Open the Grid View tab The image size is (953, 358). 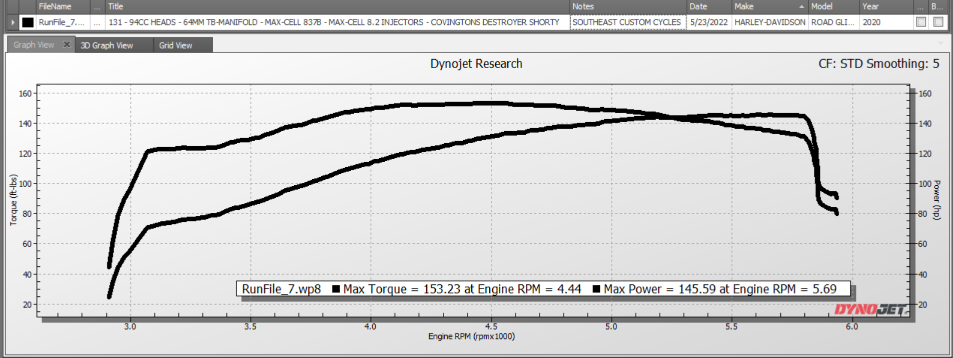click(183, 45)
